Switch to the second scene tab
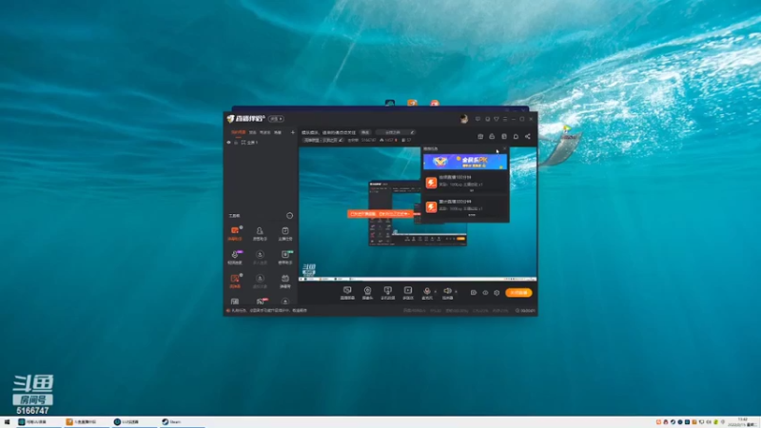This screenshot has height=428, width=761. [253, 132]
